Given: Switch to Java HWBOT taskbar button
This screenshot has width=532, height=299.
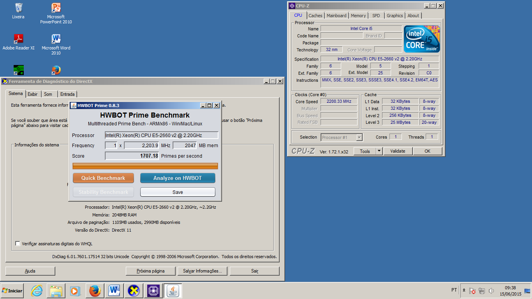Looking at the screenshot, I should click(x=173, y=291).
